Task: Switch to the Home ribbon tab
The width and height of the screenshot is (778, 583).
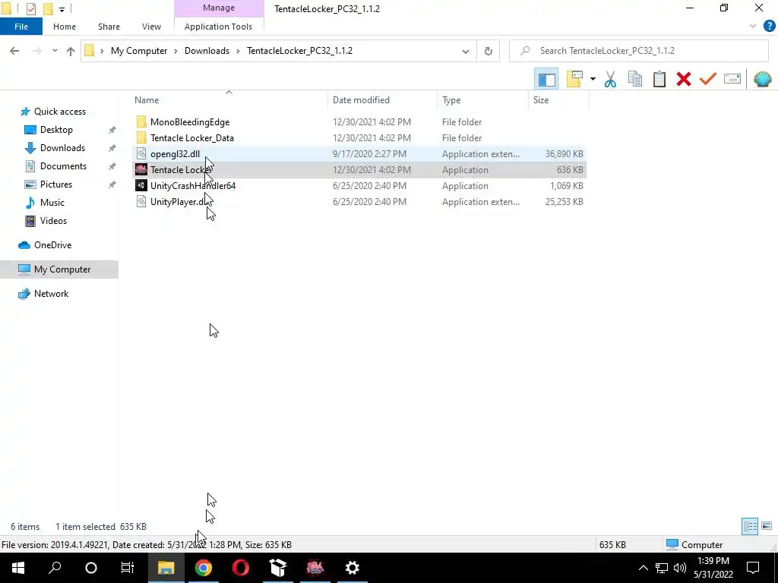Action: click(x=65, y=27)
